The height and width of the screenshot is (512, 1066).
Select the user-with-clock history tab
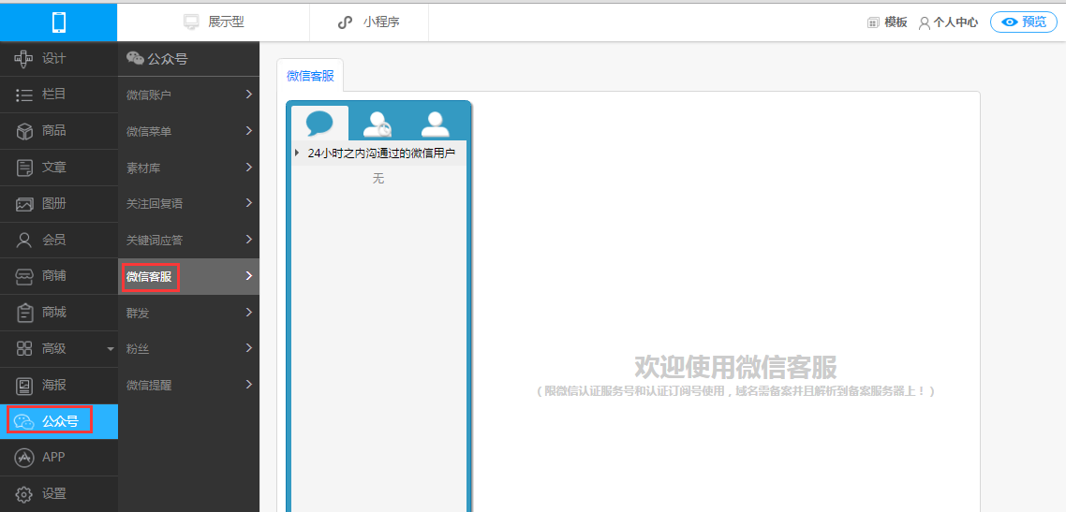[378, 124]
